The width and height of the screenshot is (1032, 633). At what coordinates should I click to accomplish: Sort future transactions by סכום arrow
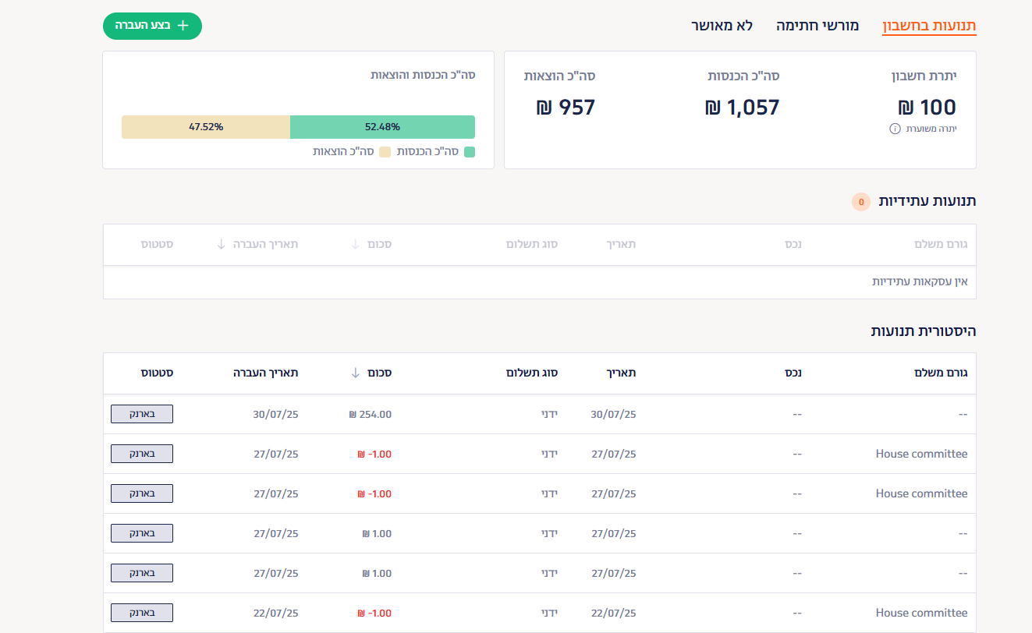click(x=356, y=244)
